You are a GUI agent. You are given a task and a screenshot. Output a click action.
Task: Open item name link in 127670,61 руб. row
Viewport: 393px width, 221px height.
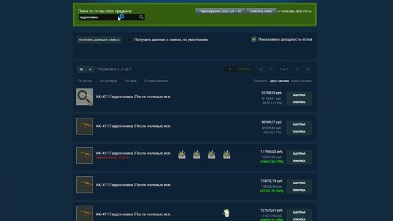tap(134, 214)
